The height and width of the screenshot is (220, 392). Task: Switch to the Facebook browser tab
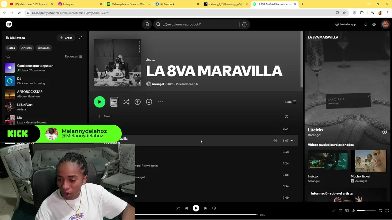[177, 4]
